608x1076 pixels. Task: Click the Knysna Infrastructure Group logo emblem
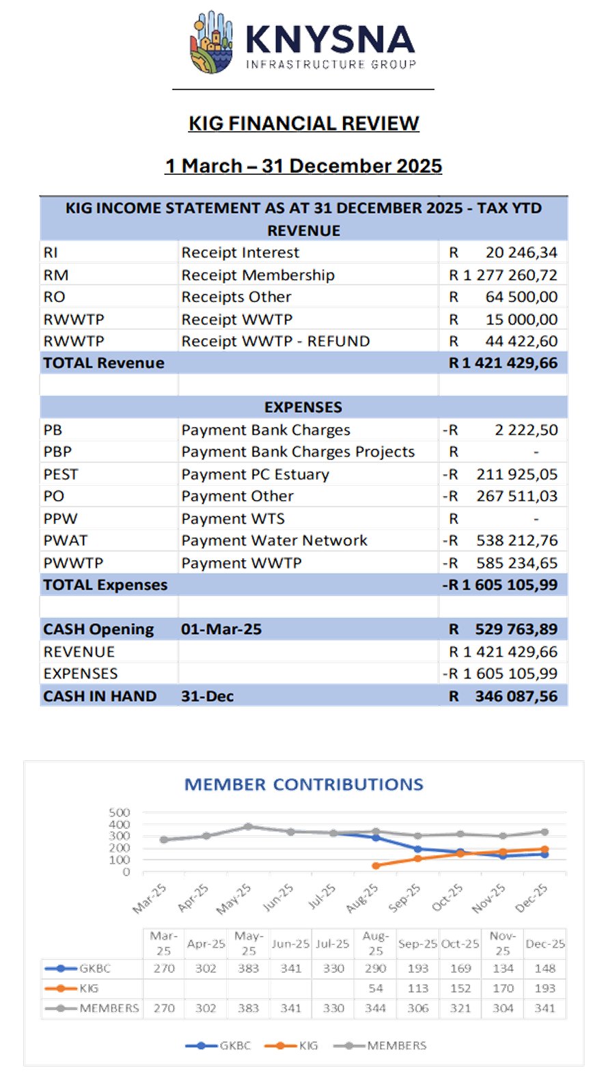[211, 42]
